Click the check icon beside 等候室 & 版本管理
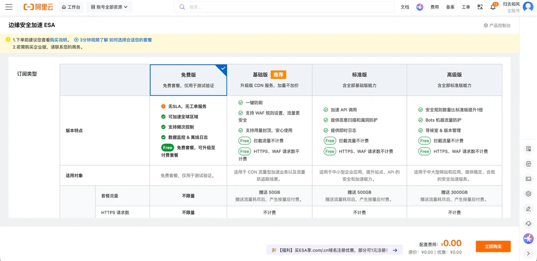This screenshot has width=537, height=261. [x=420, y=130]
